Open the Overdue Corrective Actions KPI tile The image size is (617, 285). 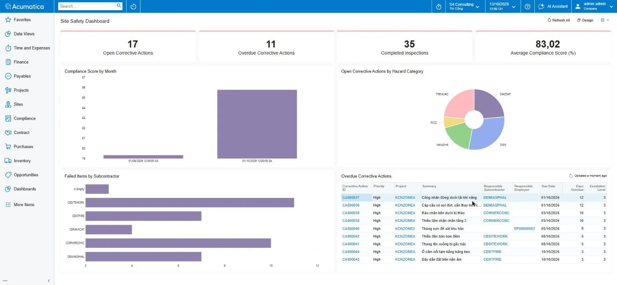pos(266,47)
